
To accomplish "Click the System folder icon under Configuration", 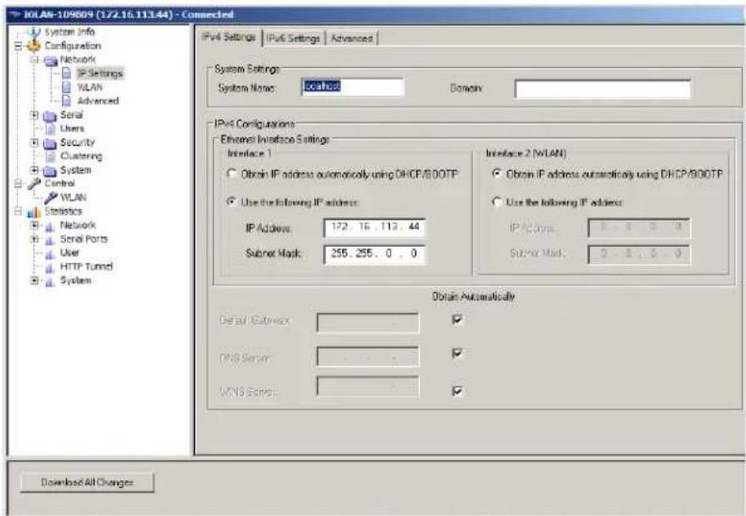I will (50, 170).
